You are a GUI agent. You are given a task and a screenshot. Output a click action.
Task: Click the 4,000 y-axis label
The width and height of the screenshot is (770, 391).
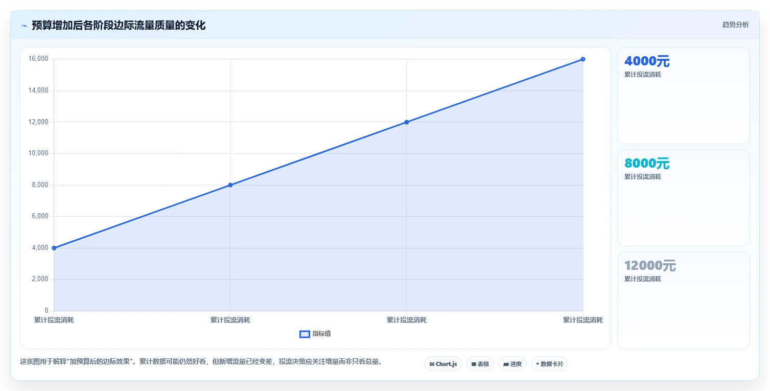coord(40,248)
